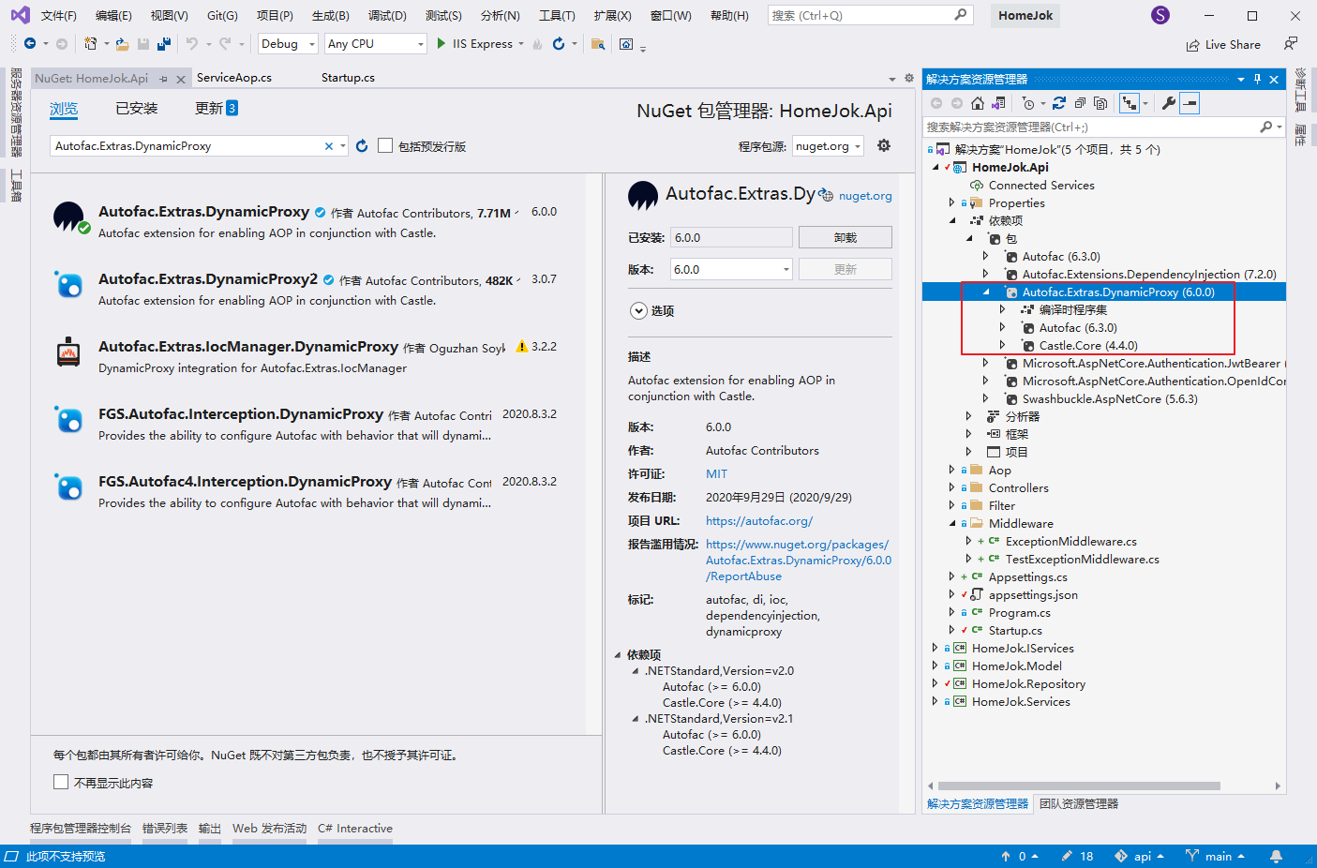
Task: Pin the NuGet: HomeJok.Api tab
Action: click(163, 79)
